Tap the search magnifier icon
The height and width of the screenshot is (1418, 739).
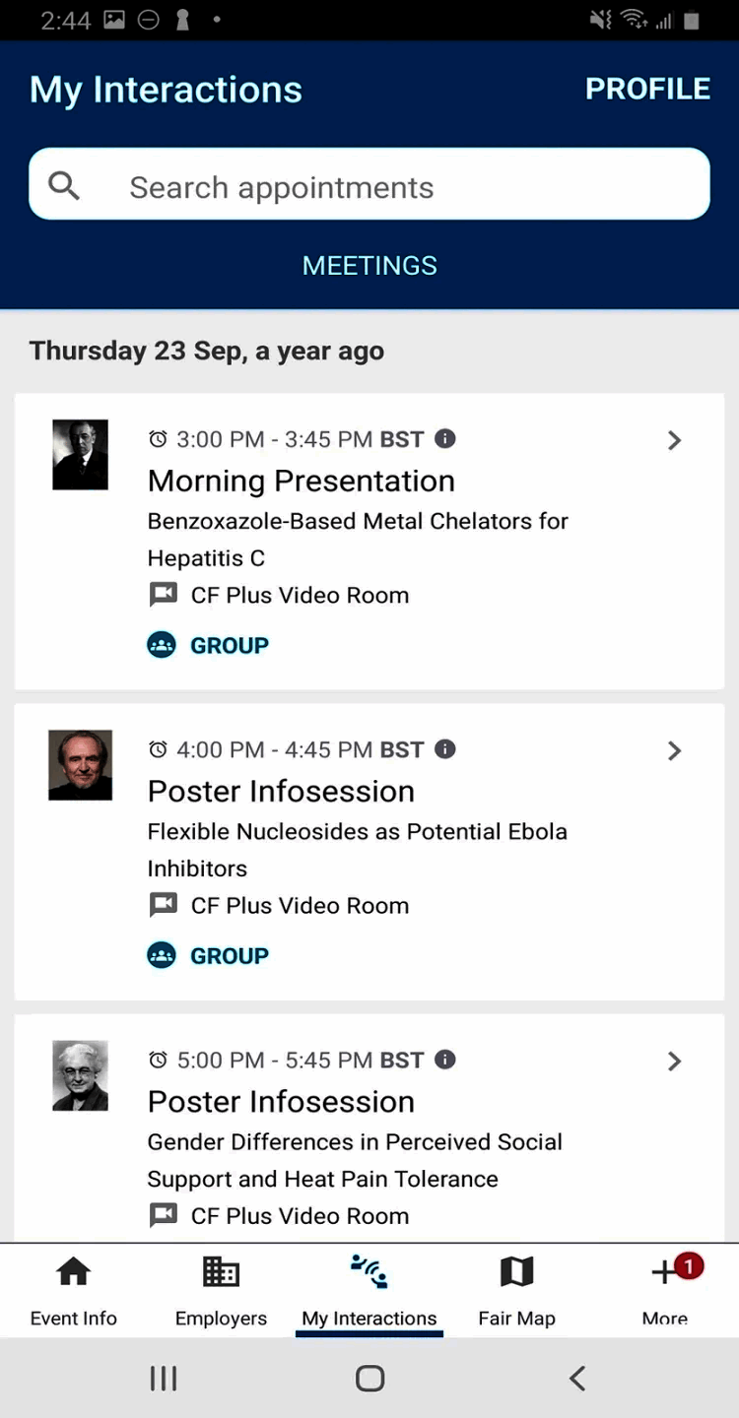click(64, 185)
